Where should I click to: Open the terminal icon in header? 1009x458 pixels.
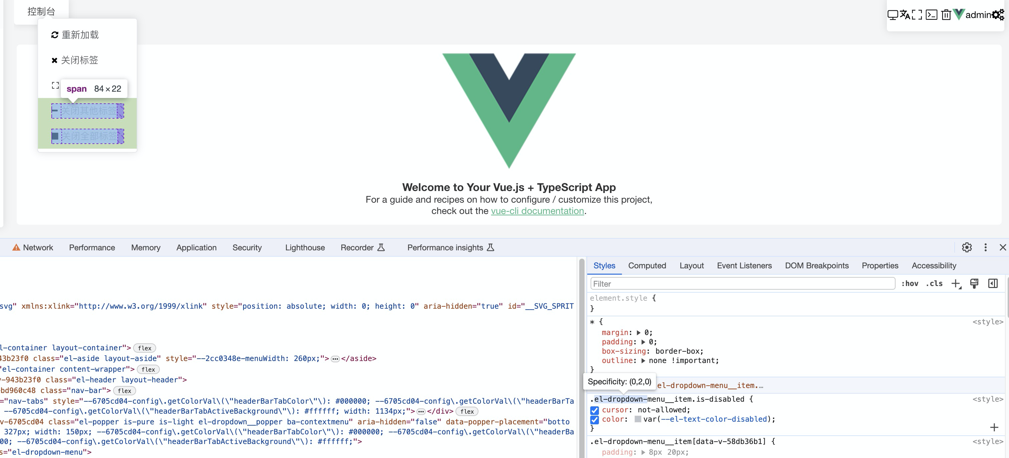pos(932,15)
